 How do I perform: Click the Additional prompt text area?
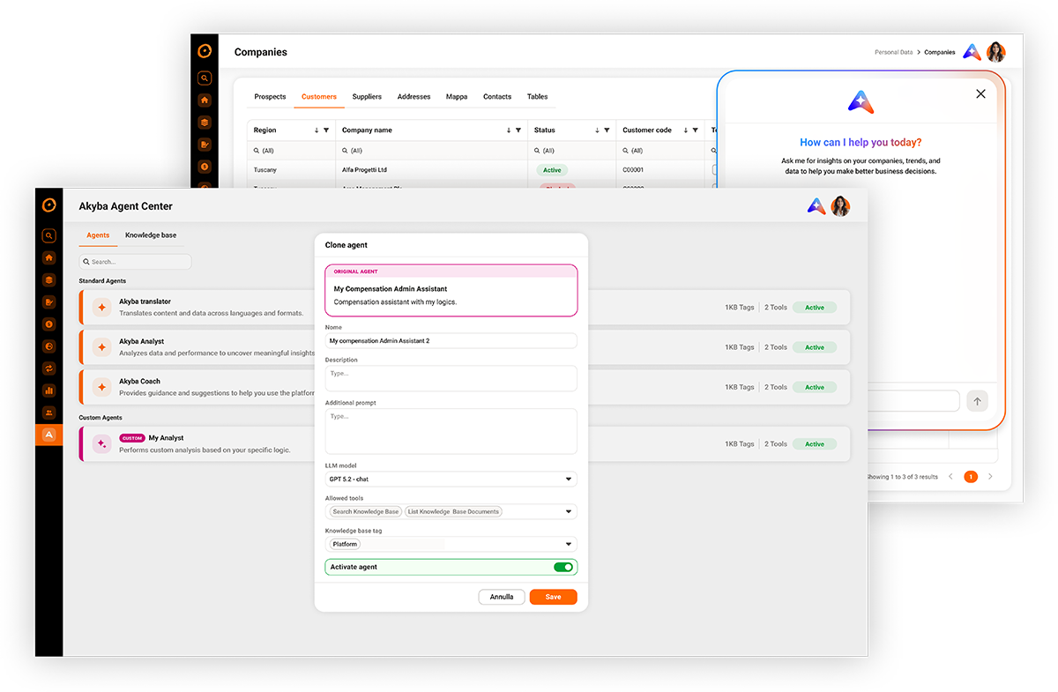[x=451, y=431]
